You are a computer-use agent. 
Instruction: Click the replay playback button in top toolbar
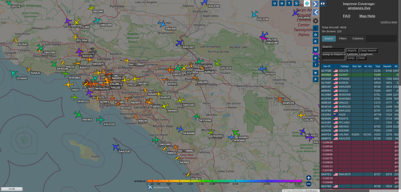[296, 3]
